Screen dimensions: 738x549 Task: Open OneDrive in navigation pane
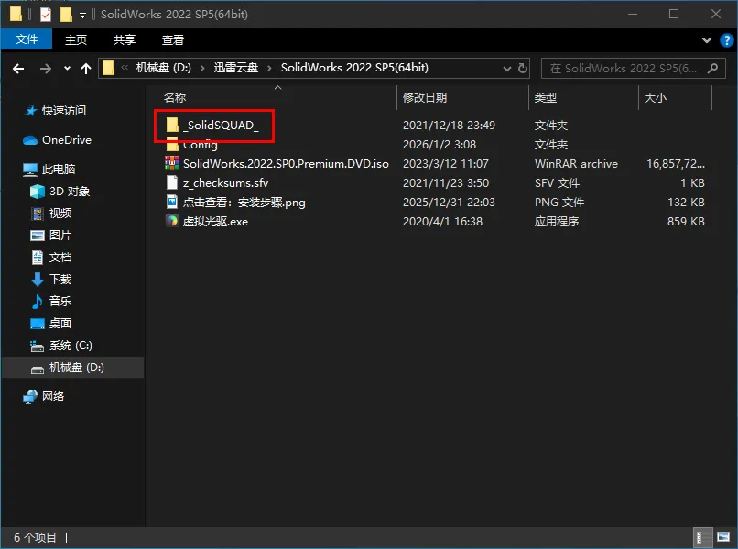[66, 140]
